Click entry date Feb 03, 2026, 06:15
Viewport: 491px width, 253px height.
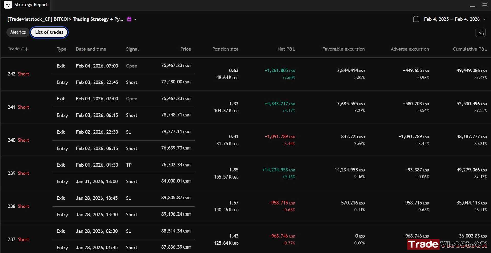[97, 115]
